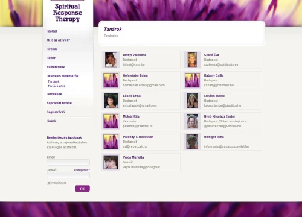302x217 pixels.
Task: Click Lukács Tünde's email address
Action: (x=222, y=105)
